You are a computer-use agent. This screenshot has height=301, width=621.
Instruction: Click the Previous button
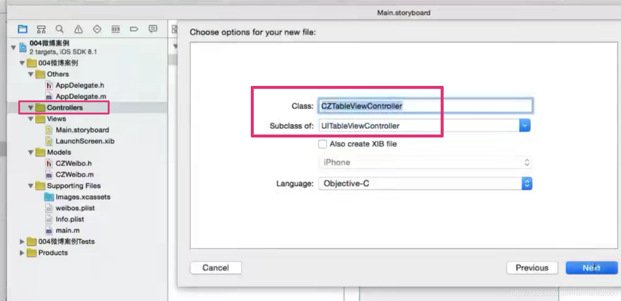(x=532, y=268)
